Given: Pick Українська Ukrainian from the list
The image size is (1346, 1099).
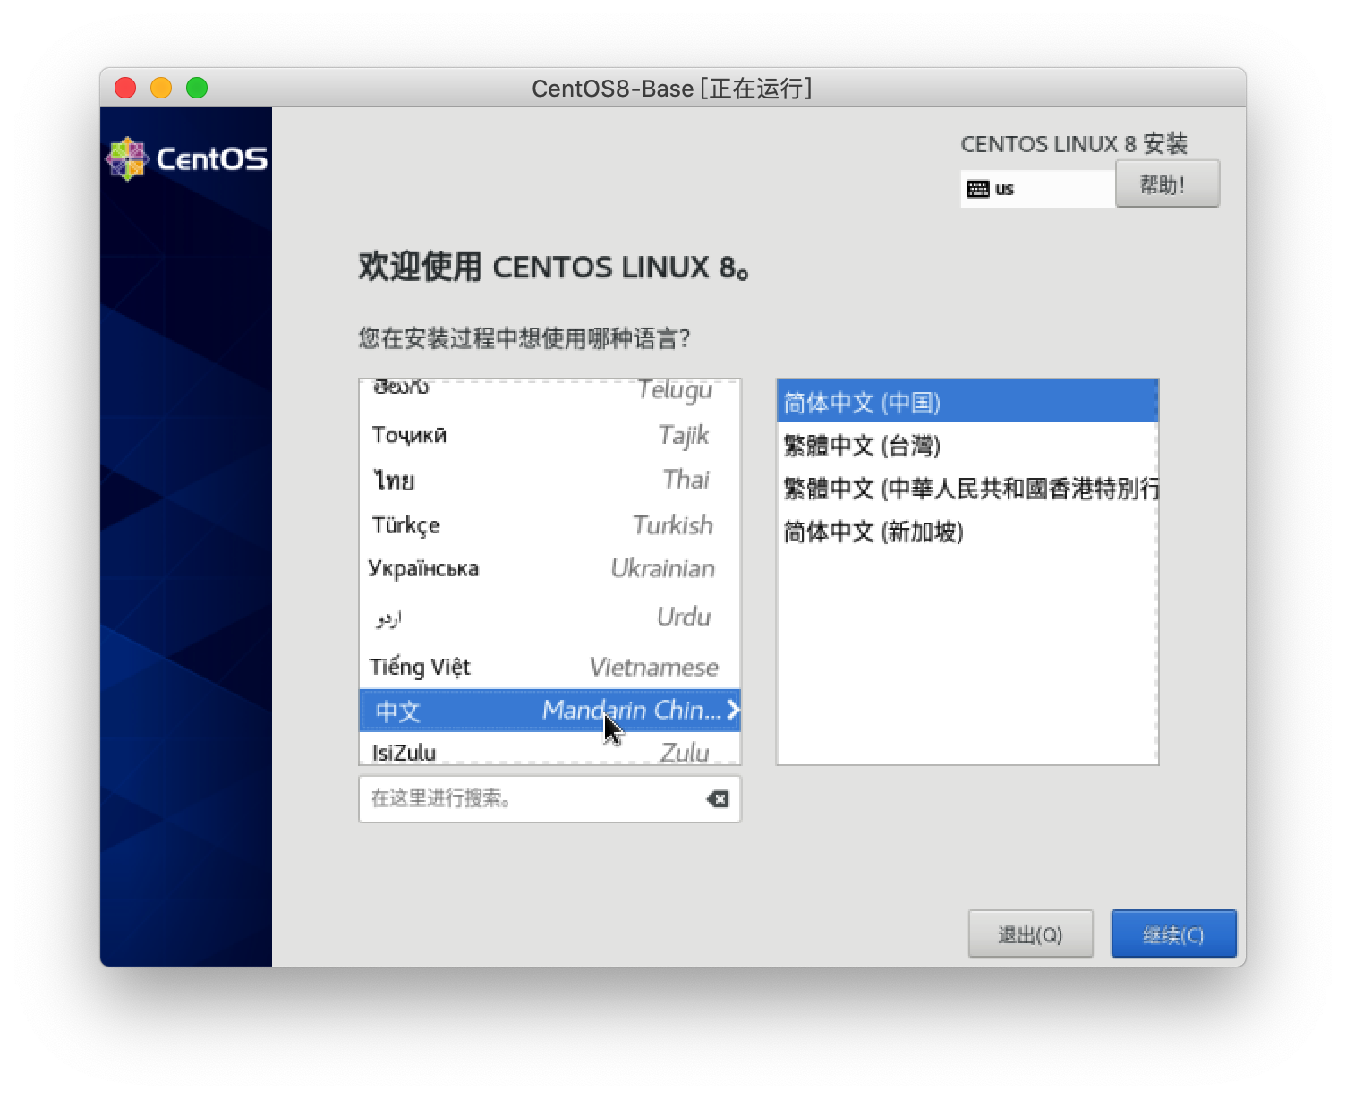Looking at the screenshot, I should [549, 569].
